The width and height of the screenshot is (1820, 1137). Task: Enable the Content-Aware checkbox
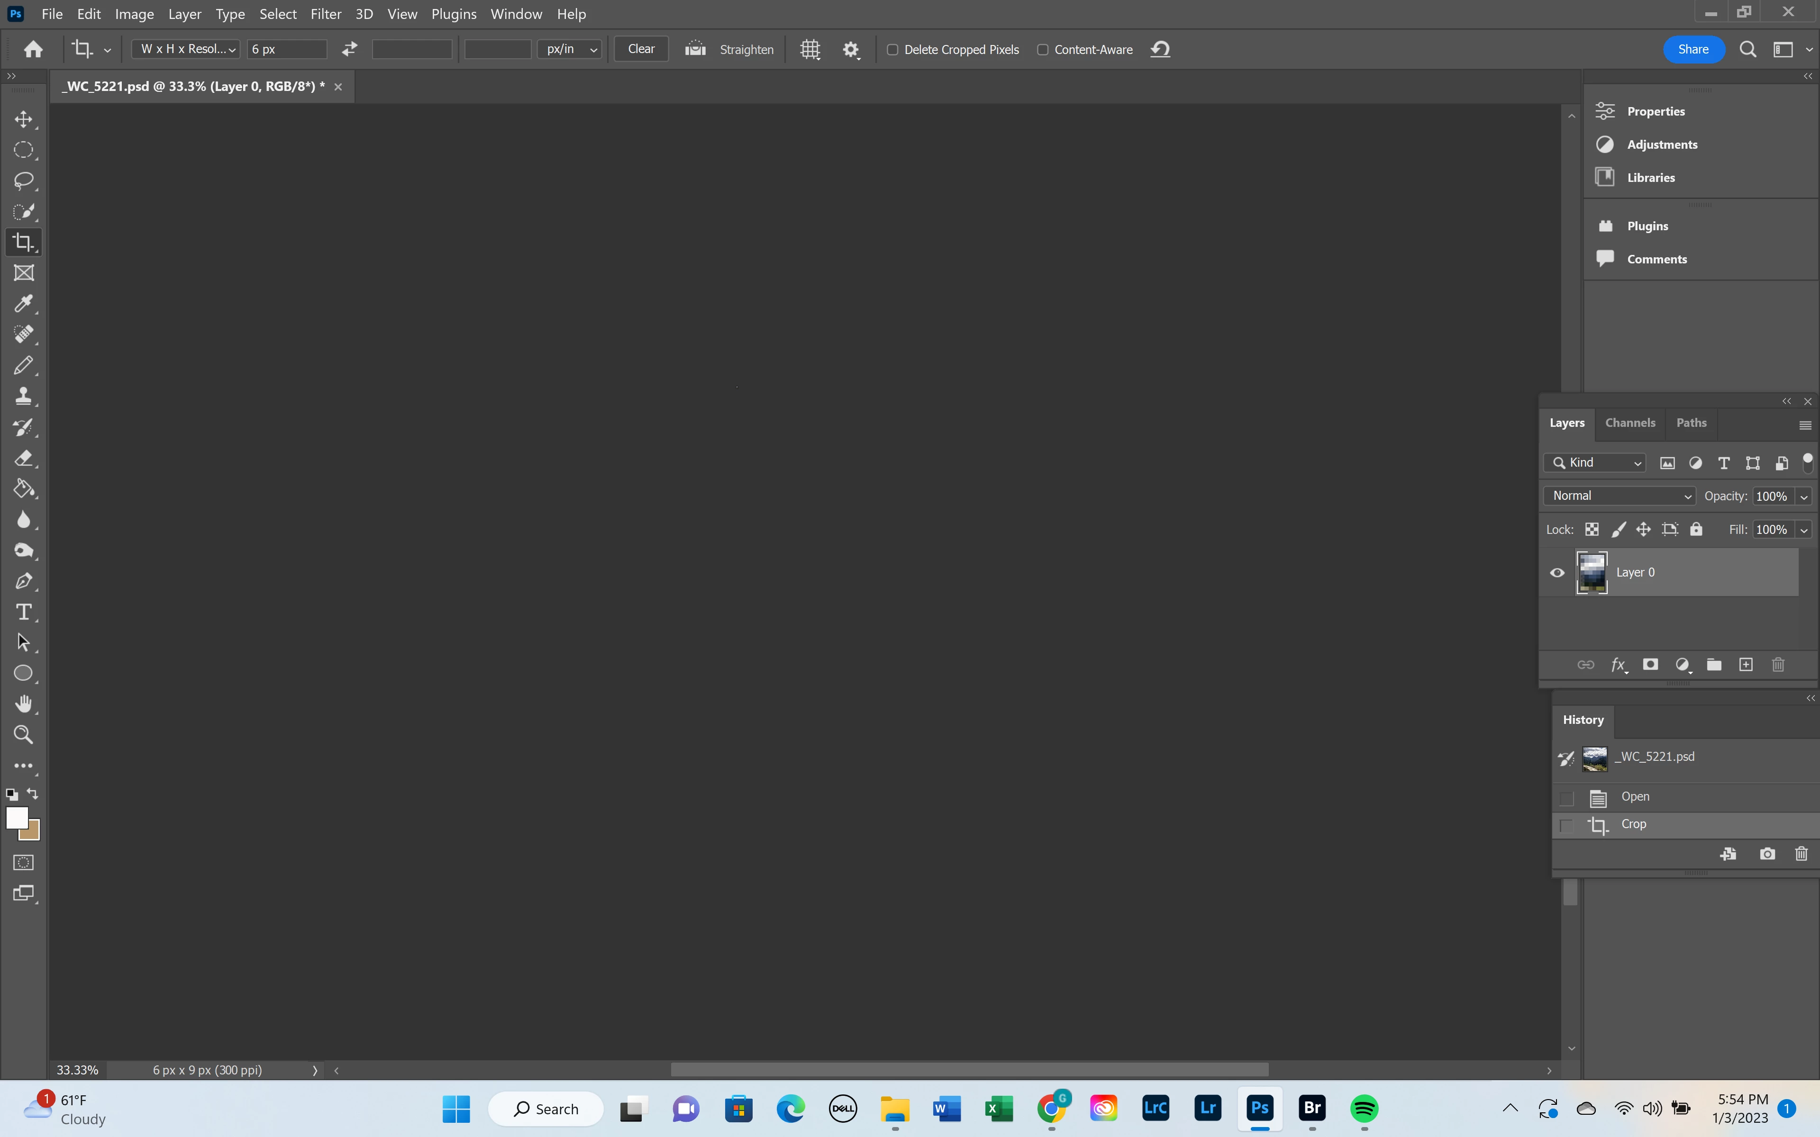[1042, 50]
